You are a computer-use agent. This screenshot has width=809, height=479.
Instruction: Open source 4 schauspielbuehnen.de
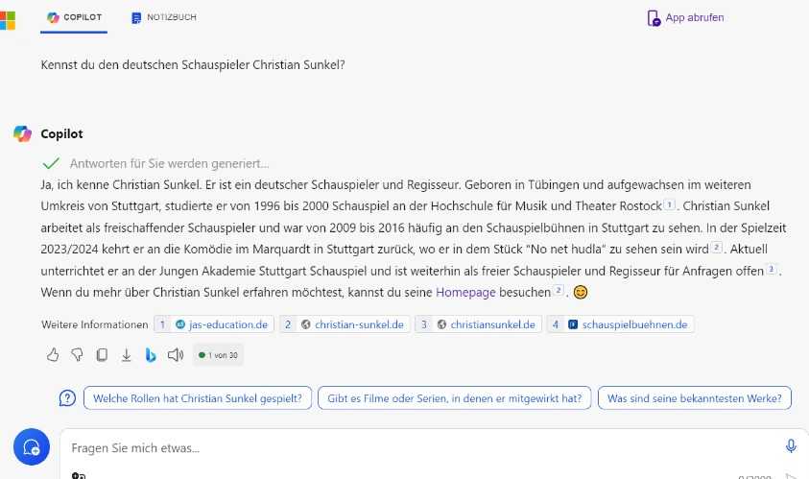pos(620,324)
